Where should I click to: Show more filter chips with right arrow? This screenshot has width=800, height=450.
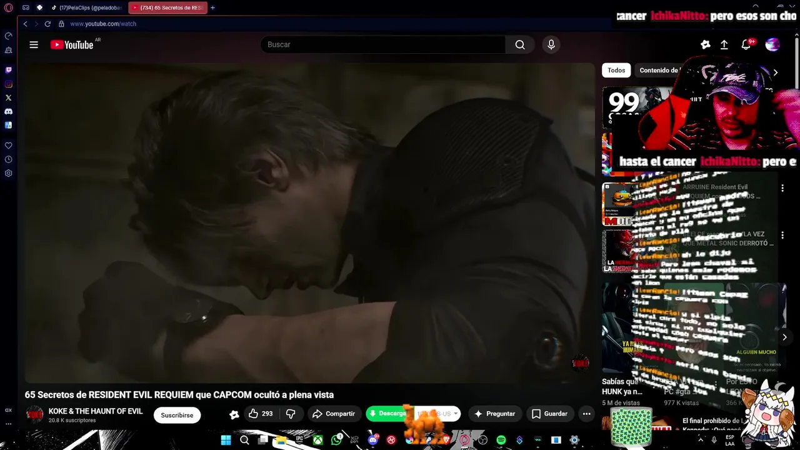[x=775, y=72]
